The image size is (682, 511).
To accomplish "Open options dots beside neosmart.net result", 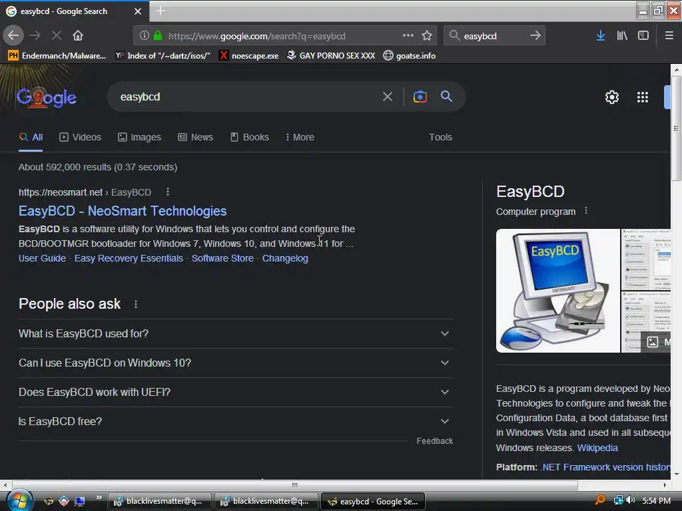I will [x=168, y=192].
